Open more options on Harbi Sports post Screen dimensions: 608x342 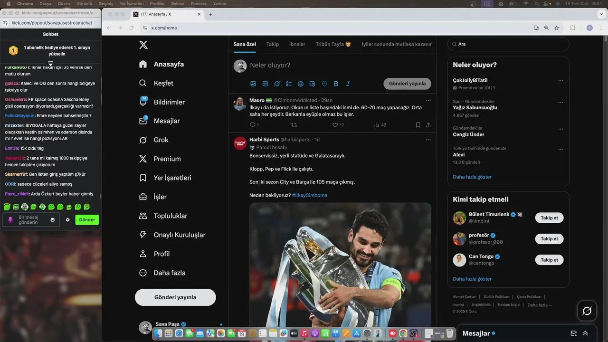(x=428, y=140)
